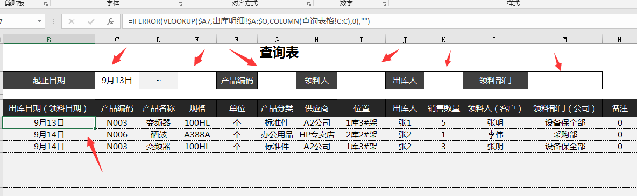The height and width of the screenshot is (196, 637).
Task: Select column E header
Action: (197, 39)
